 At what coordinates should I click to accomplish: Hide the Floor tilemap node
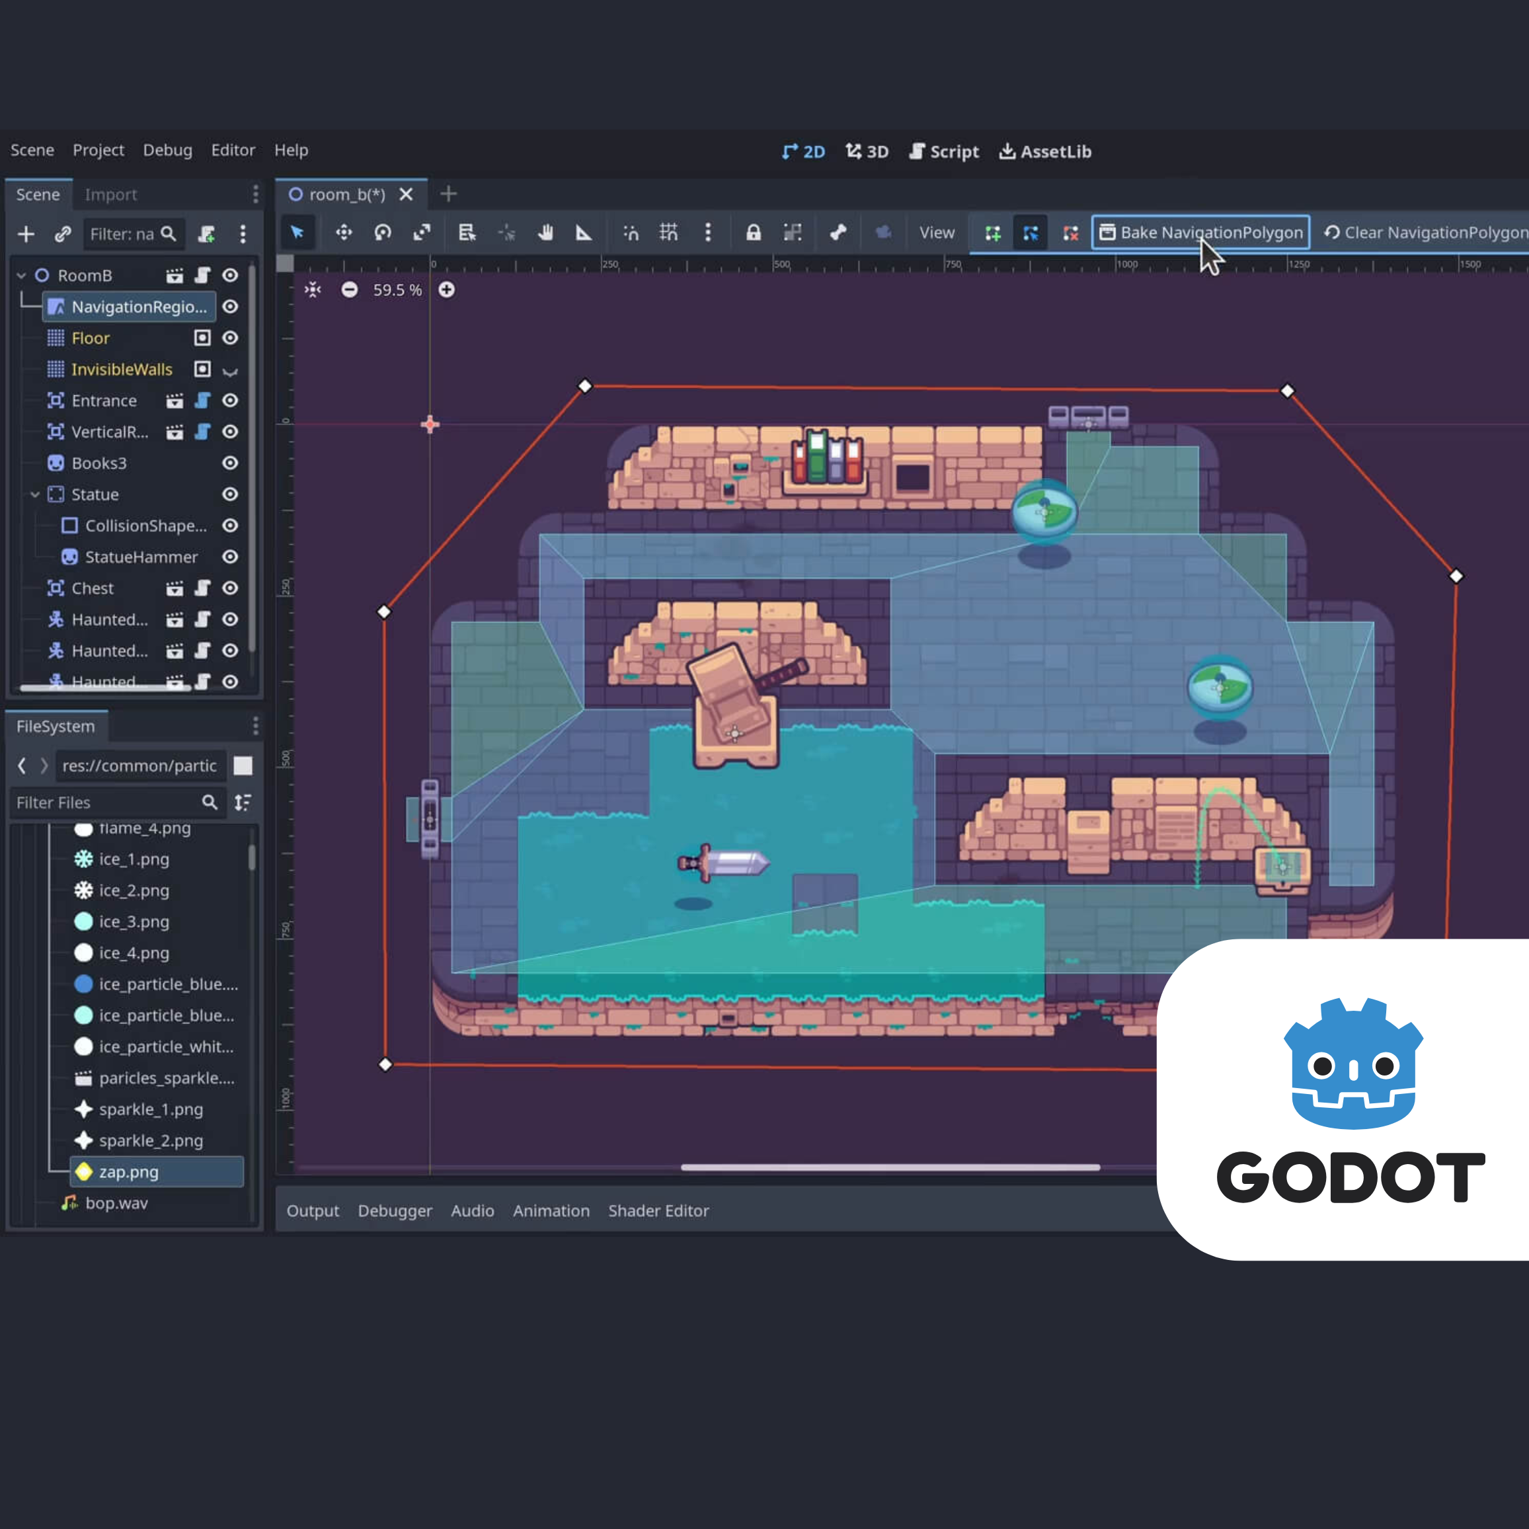tap(230, 338)
